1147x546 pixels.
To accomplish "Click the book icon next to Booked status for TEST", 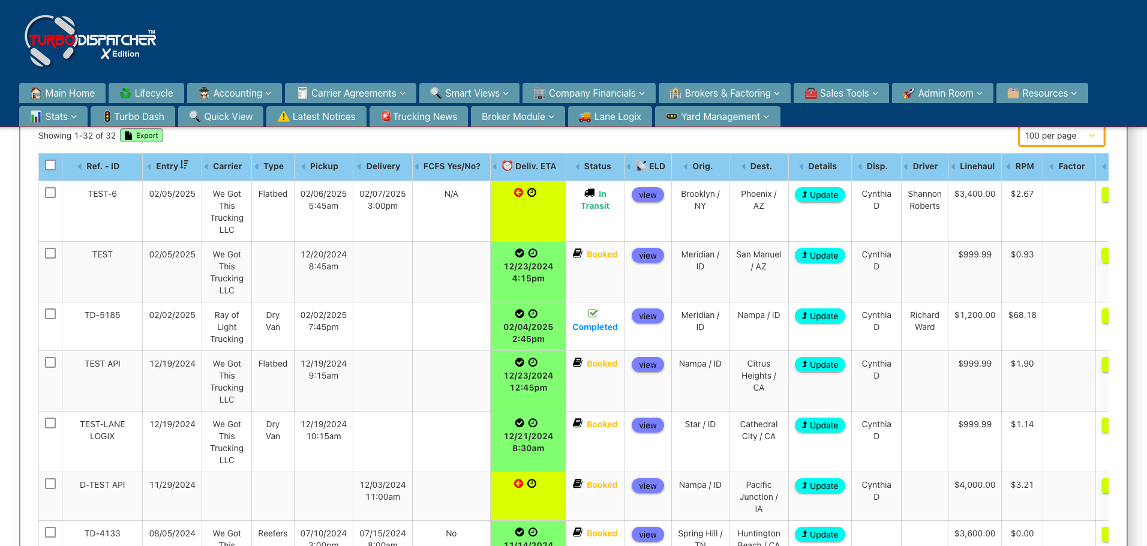I will (578, 254).
